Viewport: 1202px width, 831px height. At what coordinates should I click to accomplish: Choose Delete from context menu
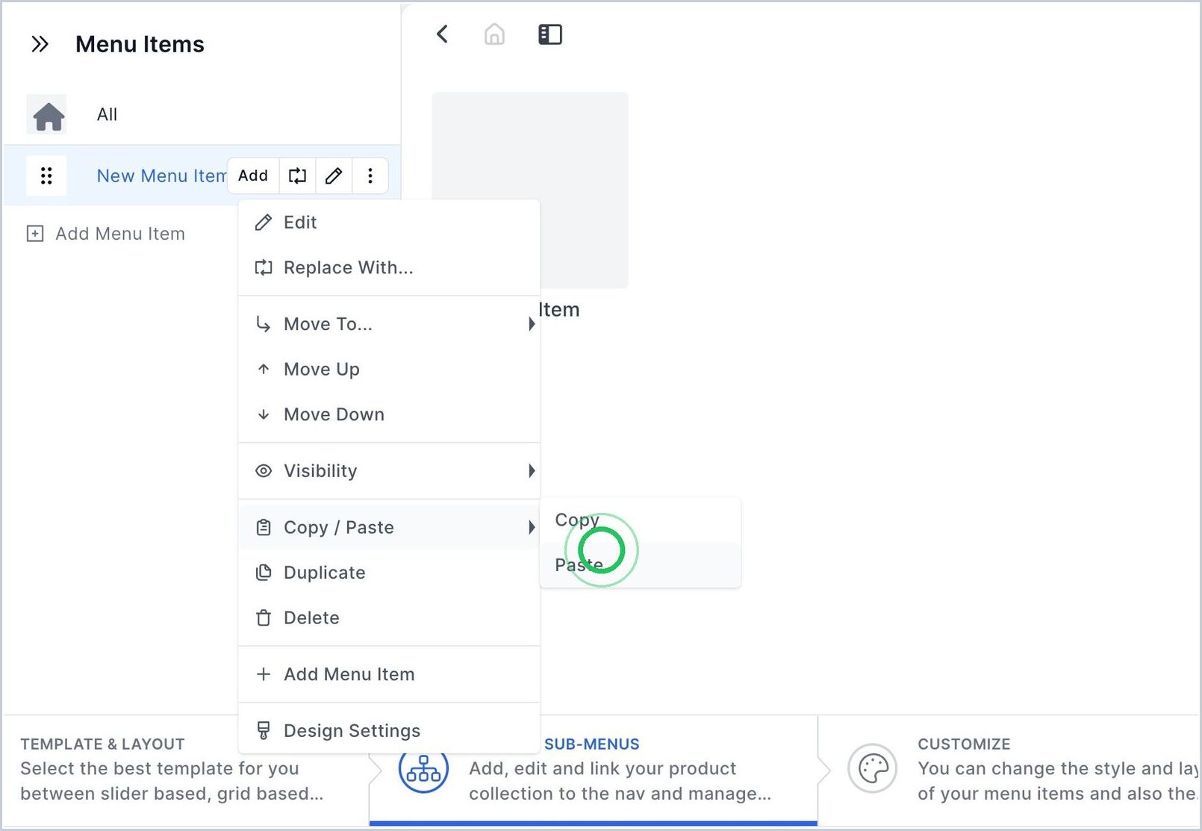(389, 618)
